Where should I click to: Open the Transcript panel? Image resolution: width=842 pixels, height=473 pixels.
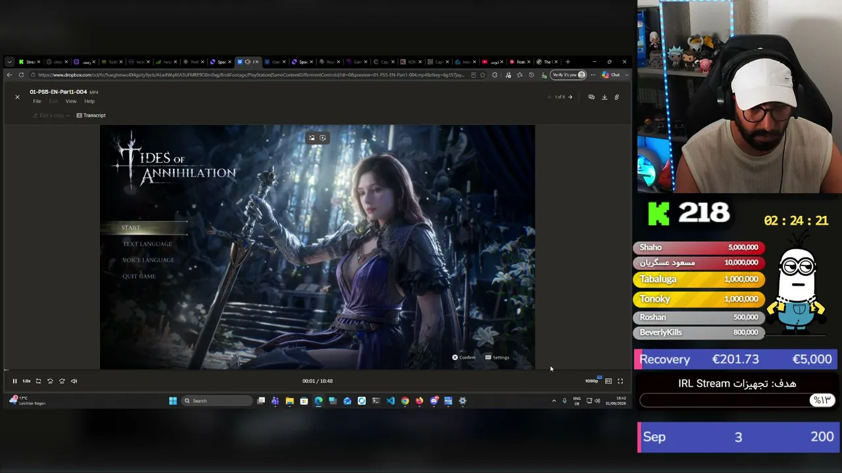[x=91, y=116]
